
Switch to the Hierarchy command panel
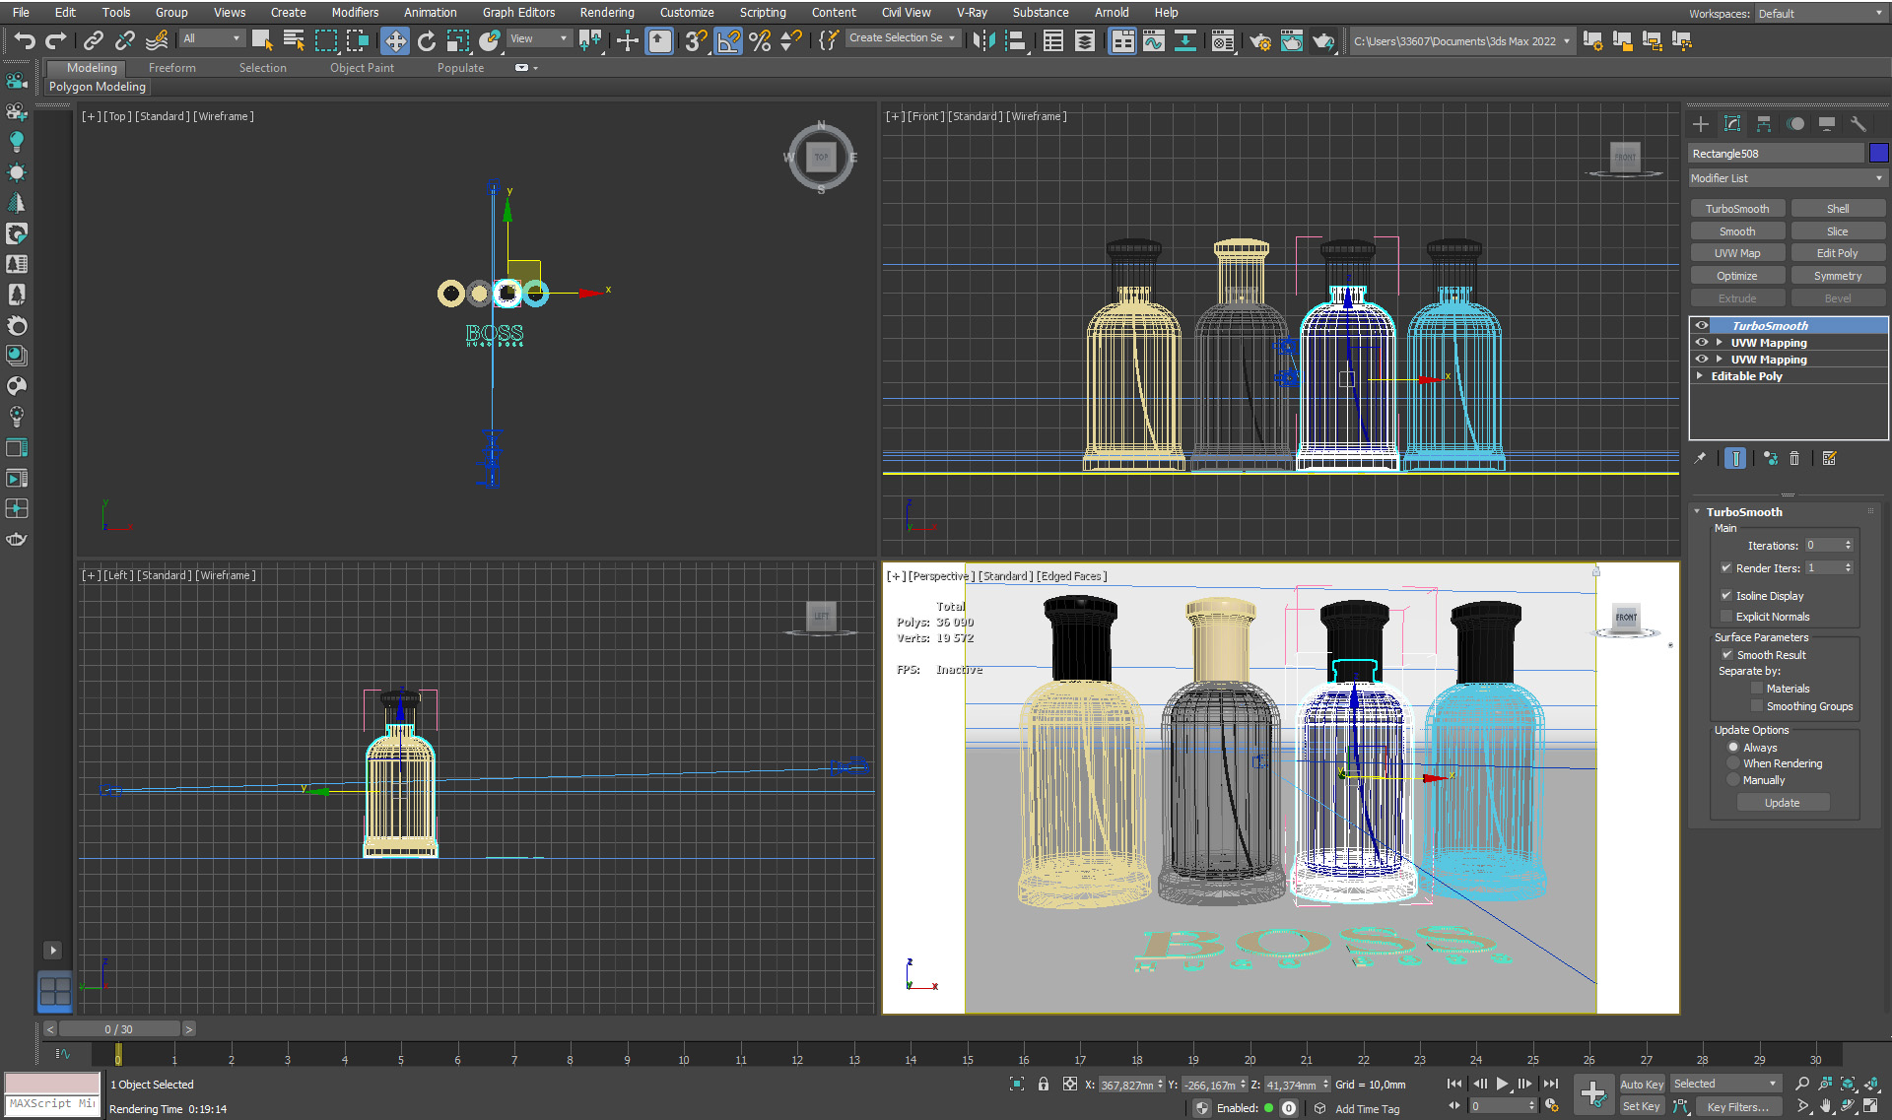click(1764, 123)
